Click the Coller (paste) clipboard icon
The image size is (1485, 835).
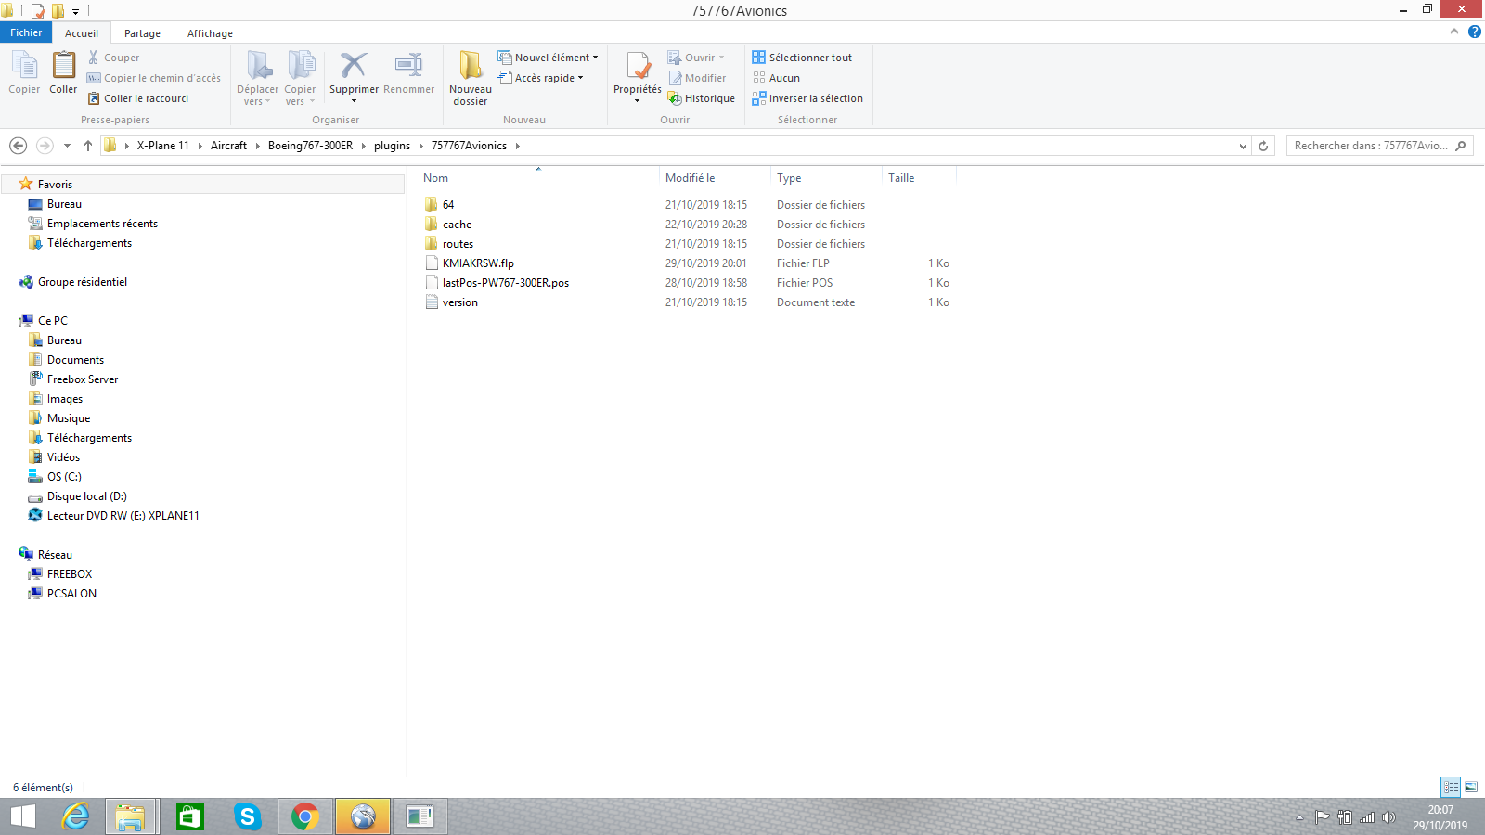point(63,72)
